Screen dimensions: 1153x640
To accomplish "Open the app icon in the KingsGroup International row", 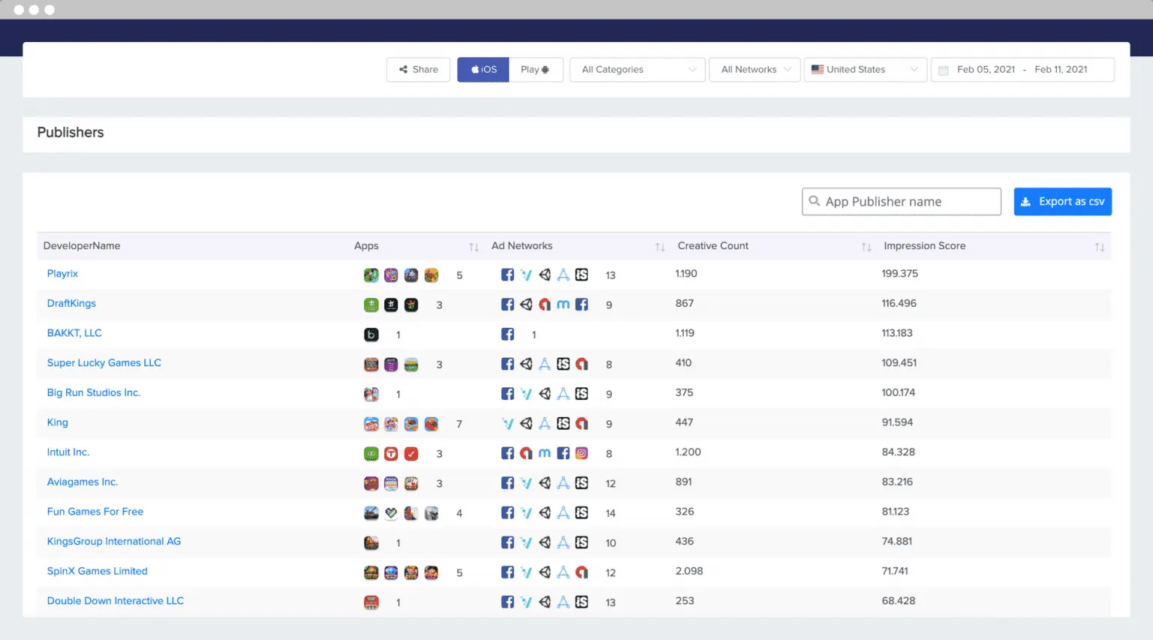I will tap(371, 542).
